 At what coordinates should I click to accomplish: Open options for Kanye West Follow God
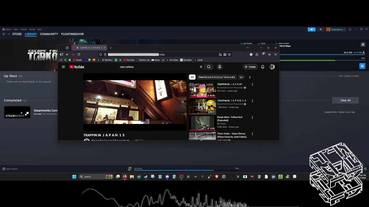[x=252, y=117]
